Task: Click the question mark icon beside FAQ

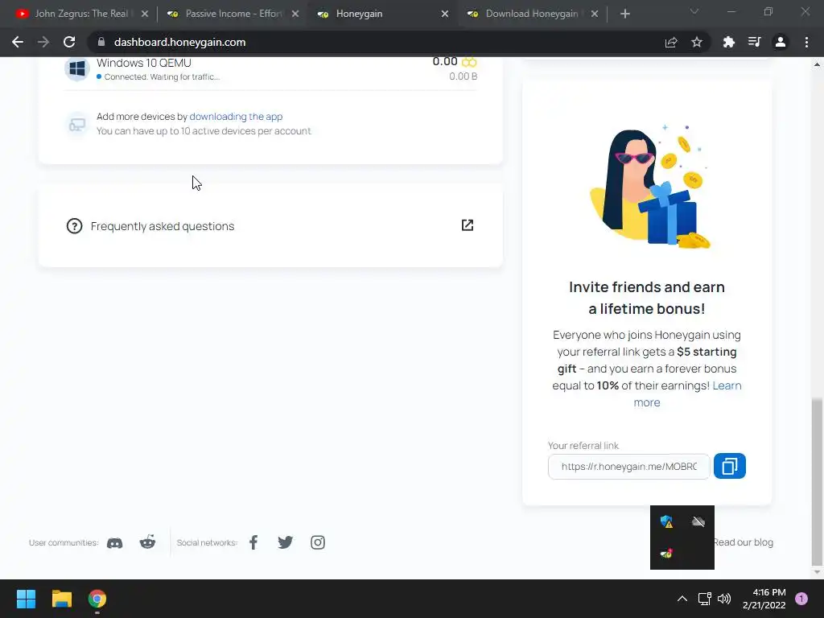Action: click(x=74, y=226)
